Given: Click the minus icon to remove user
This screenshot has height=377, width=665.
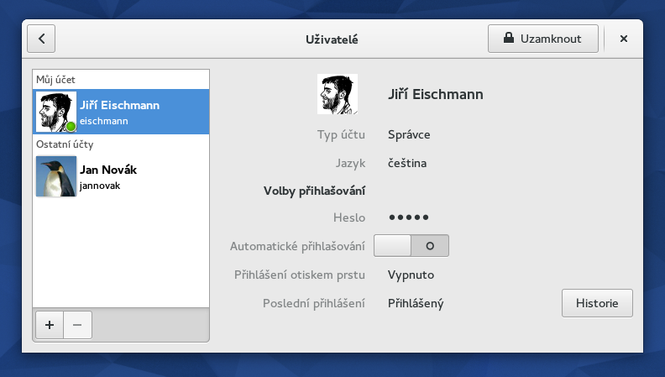Looking at the screenshot, I should pyautogui.click(x=77, y=325).
